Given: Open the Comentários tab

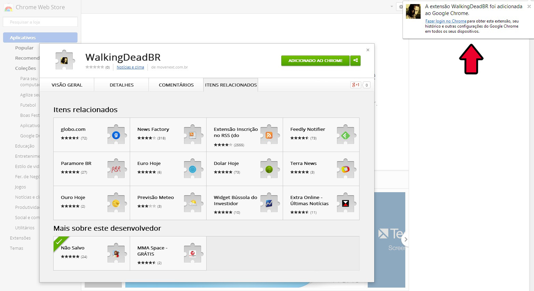Looking at the screenshot, I should click(176, 85).
